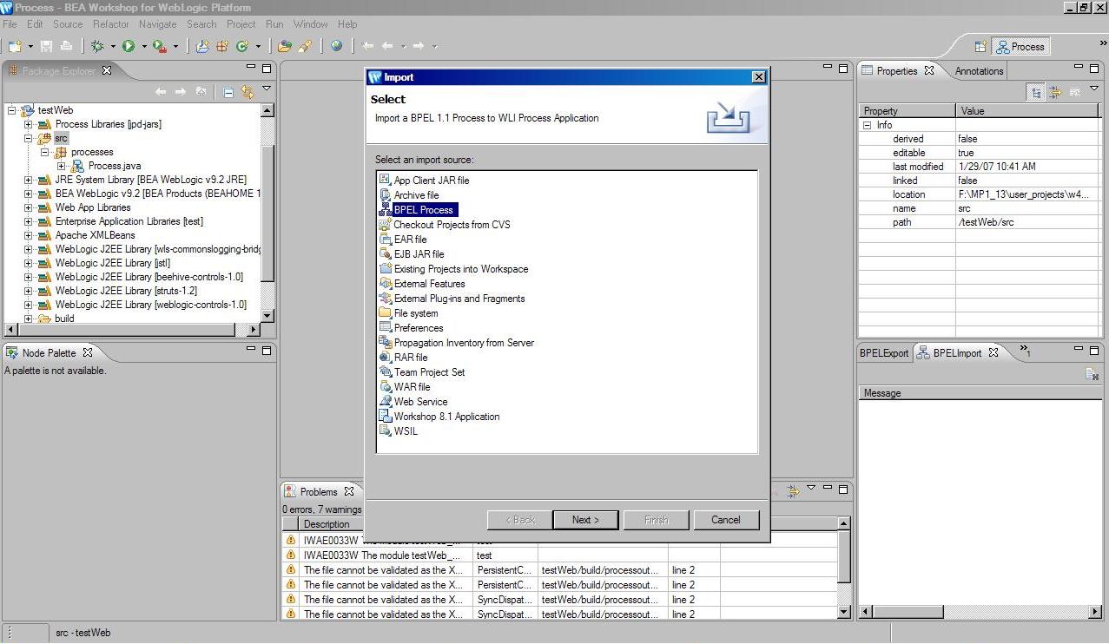Select the Problems tab
Viewport: 1109px width, 644px height.
tap(318, 492)
